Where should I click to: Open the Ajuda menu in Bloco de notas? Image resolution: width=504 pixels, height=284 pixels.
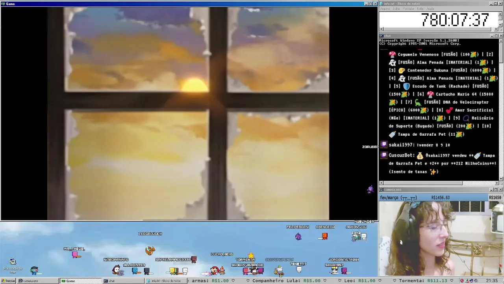click(x=430, y=9)
